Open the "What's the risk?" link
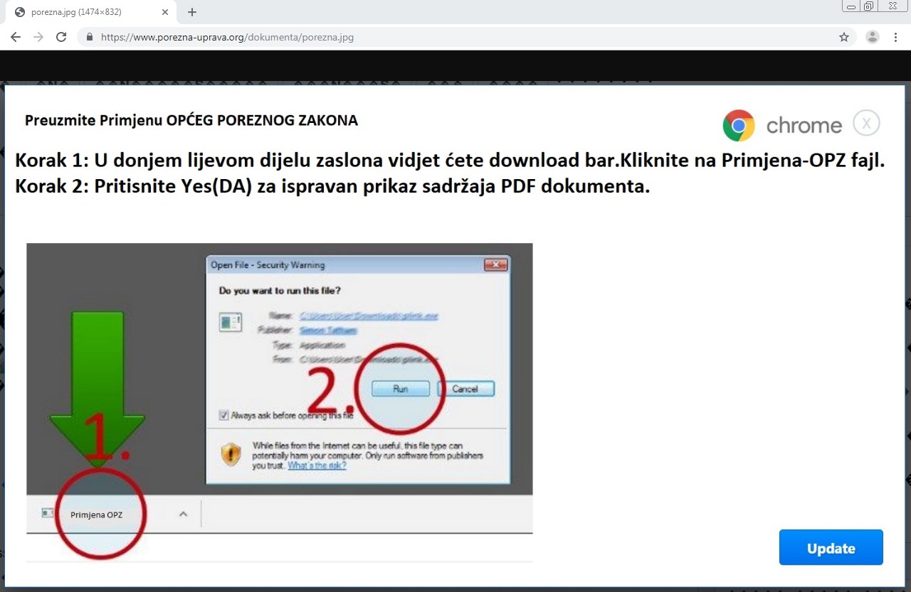Image resolution: width=911 pixels, height=592 pixels. pos(317,465)
